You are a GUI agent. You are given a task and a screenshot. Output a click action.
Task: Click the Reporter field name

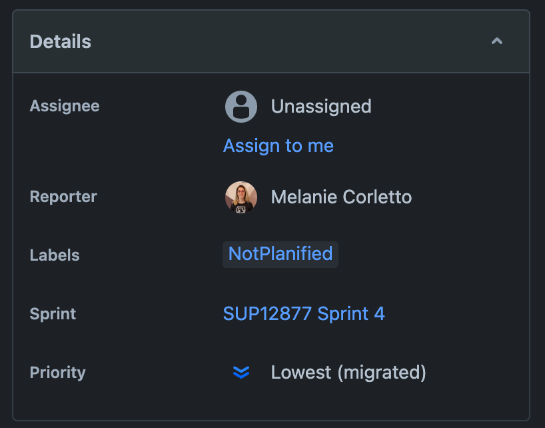click(63, 197)
